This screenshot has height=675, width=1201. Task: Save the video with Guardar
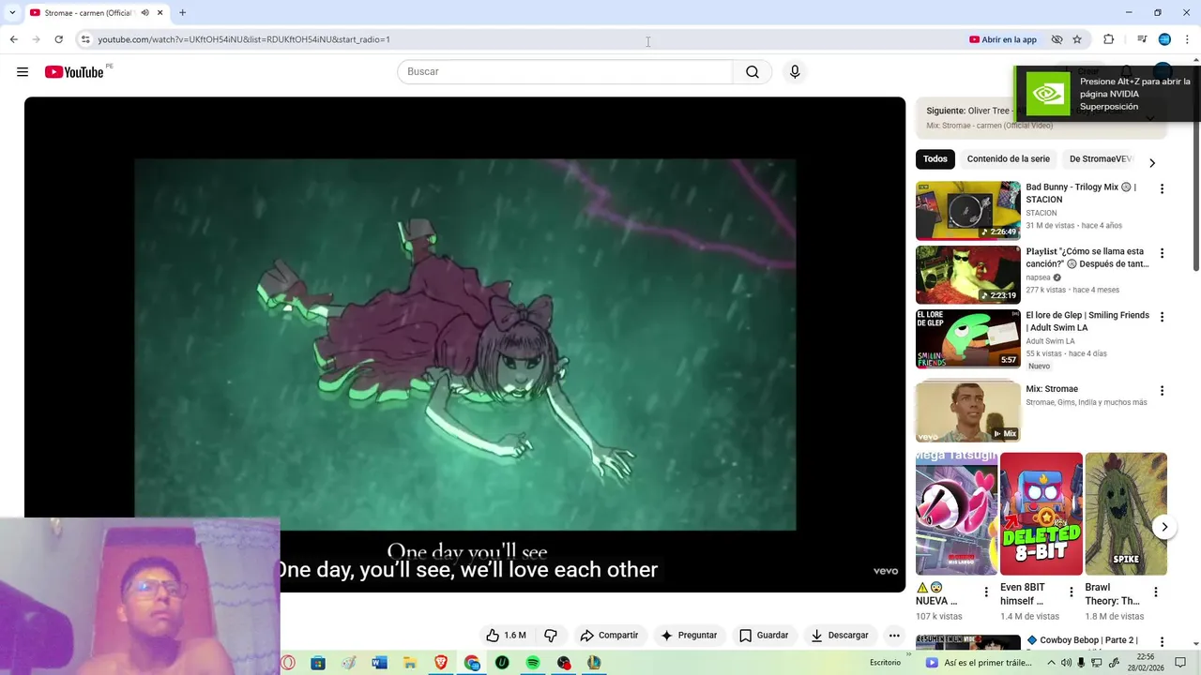(764, 635)
